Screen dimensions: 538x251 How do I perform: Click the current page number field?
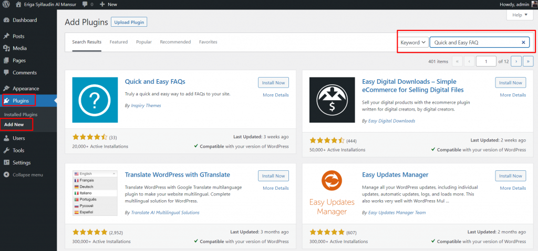[x=486, y=61]
